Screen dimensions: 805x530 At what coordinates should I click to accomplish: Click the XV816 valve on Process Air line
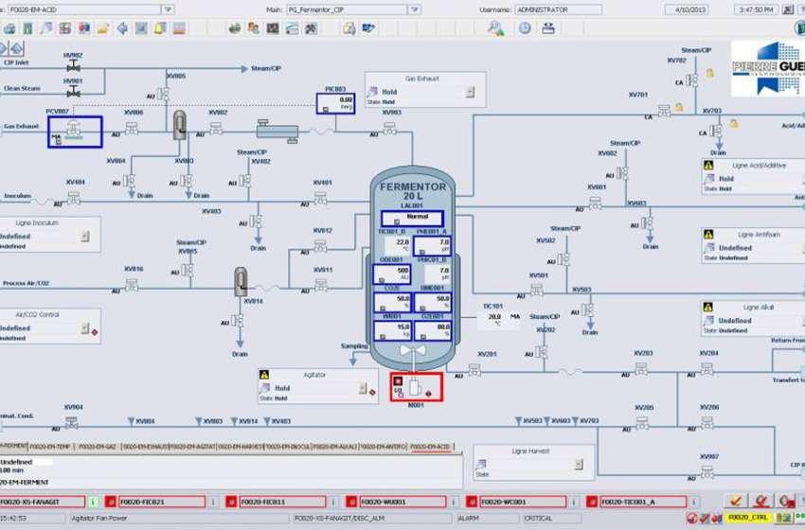[x=132, y=283]
